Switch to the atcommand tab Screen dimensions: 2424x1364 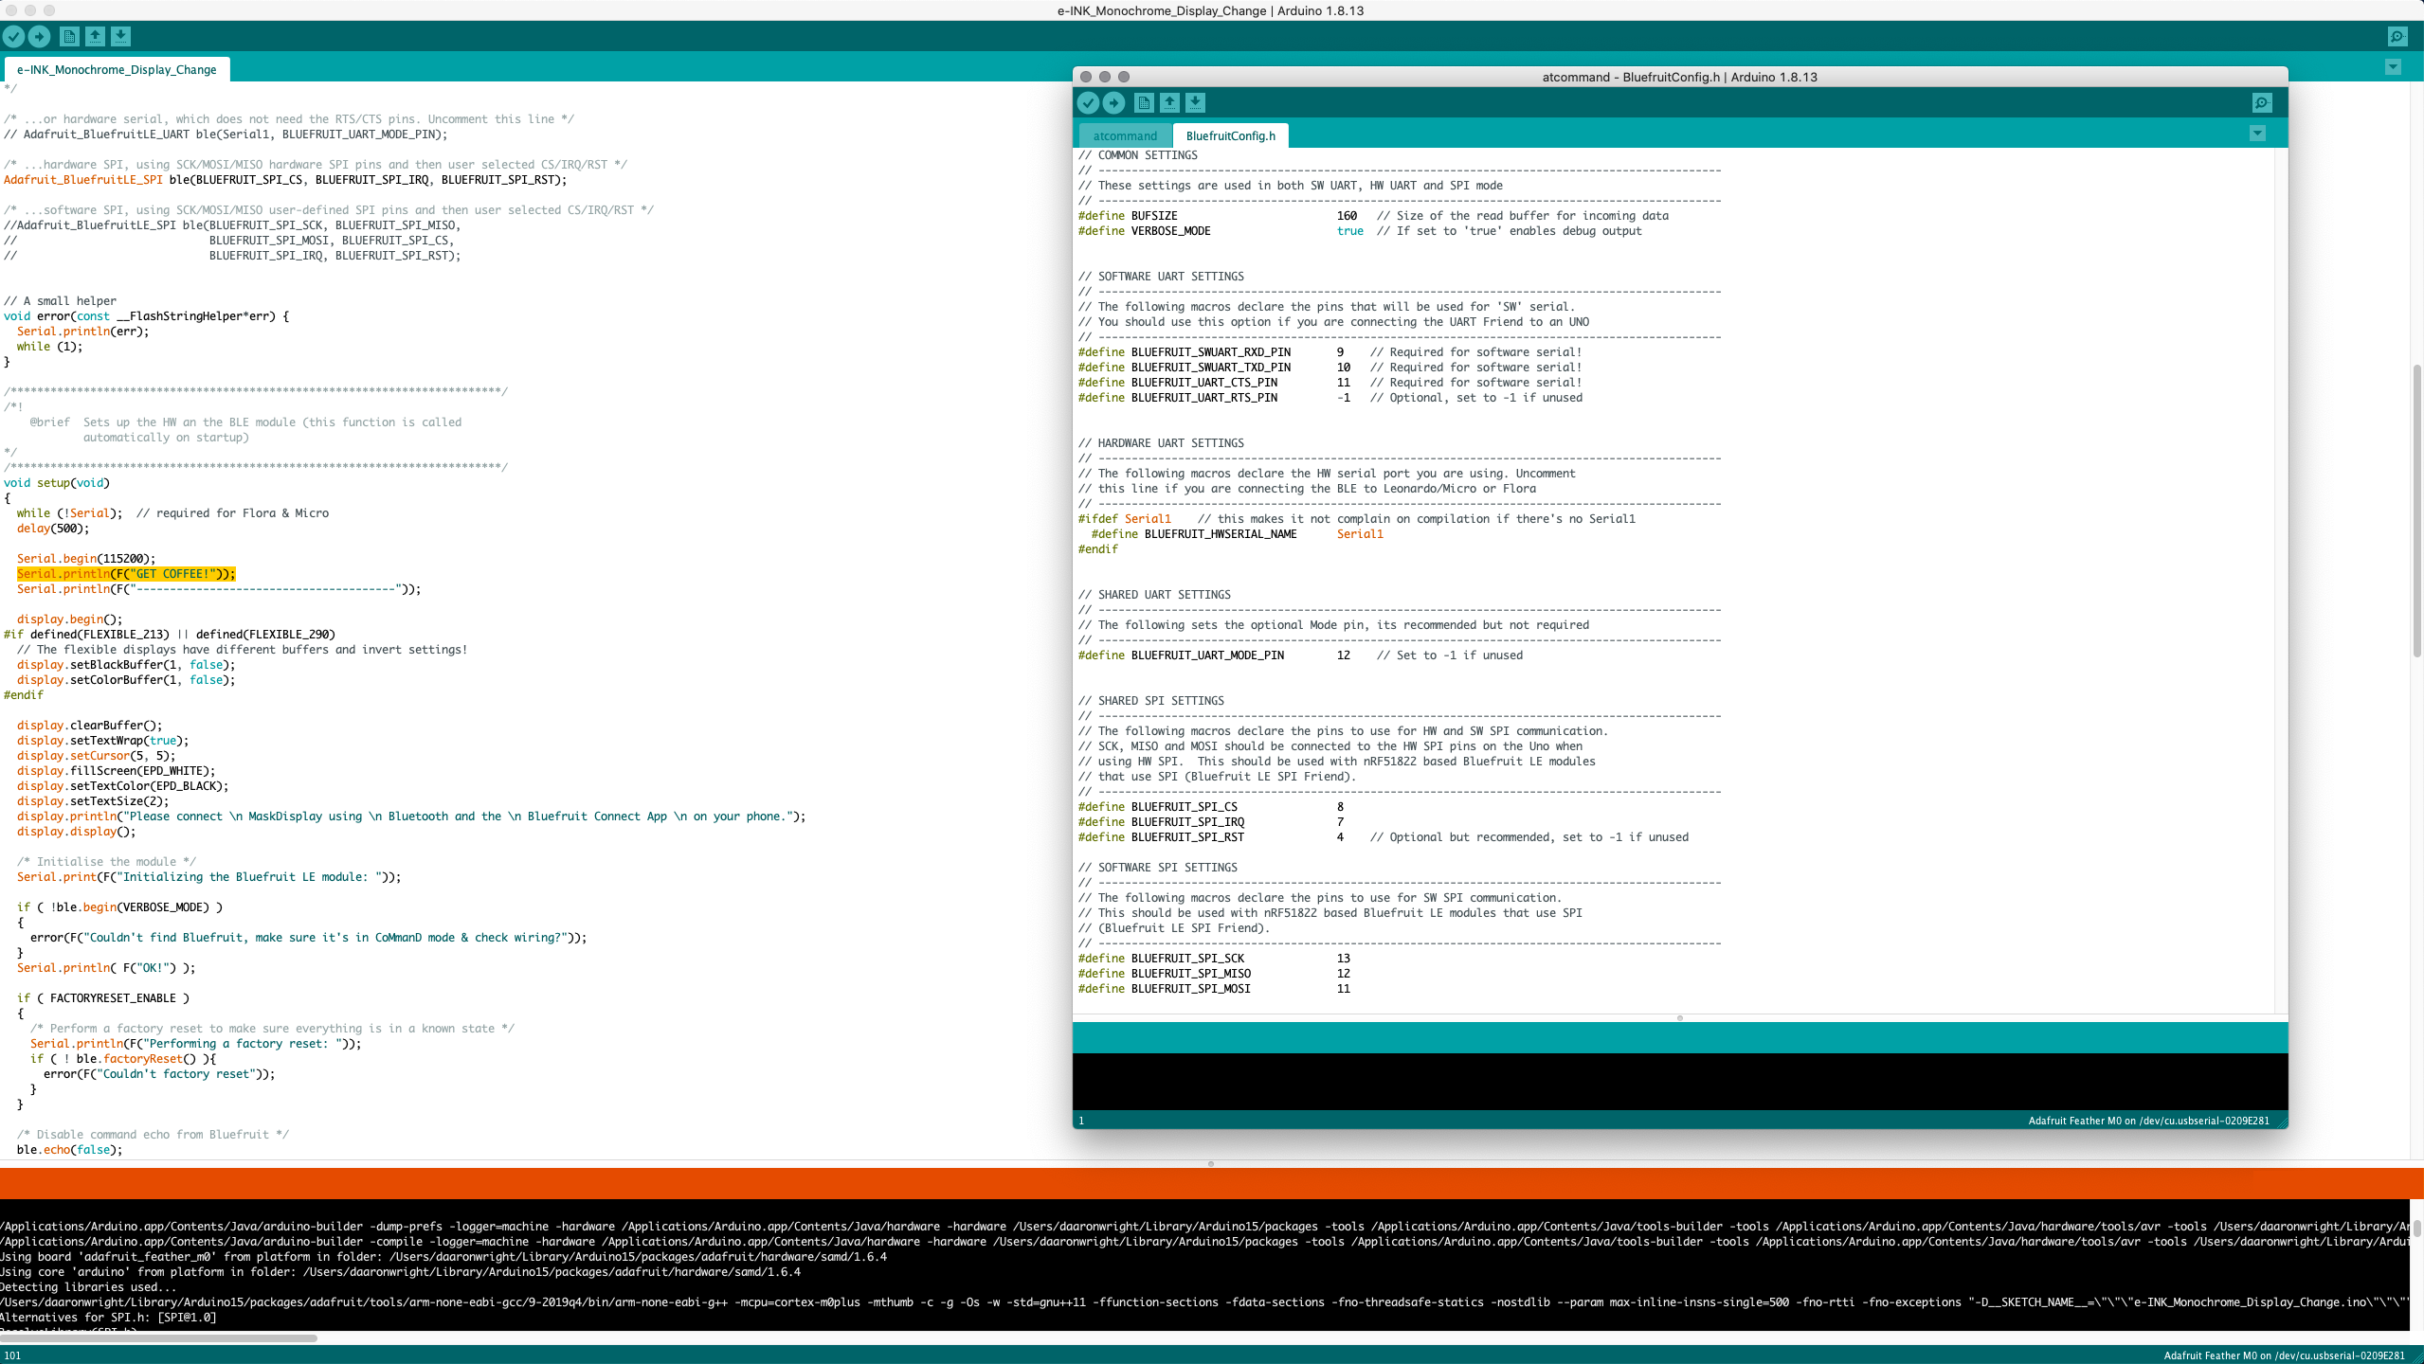point(1125,135)
